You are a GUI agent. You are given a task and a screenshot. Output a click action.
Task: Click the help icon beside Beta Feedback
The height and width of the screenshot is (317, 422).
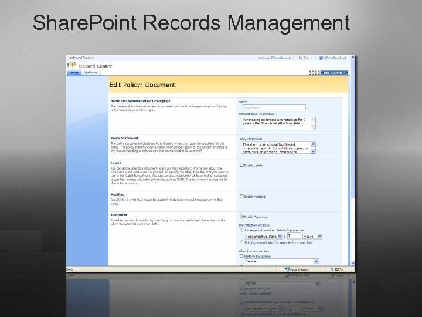click(321, 58)
